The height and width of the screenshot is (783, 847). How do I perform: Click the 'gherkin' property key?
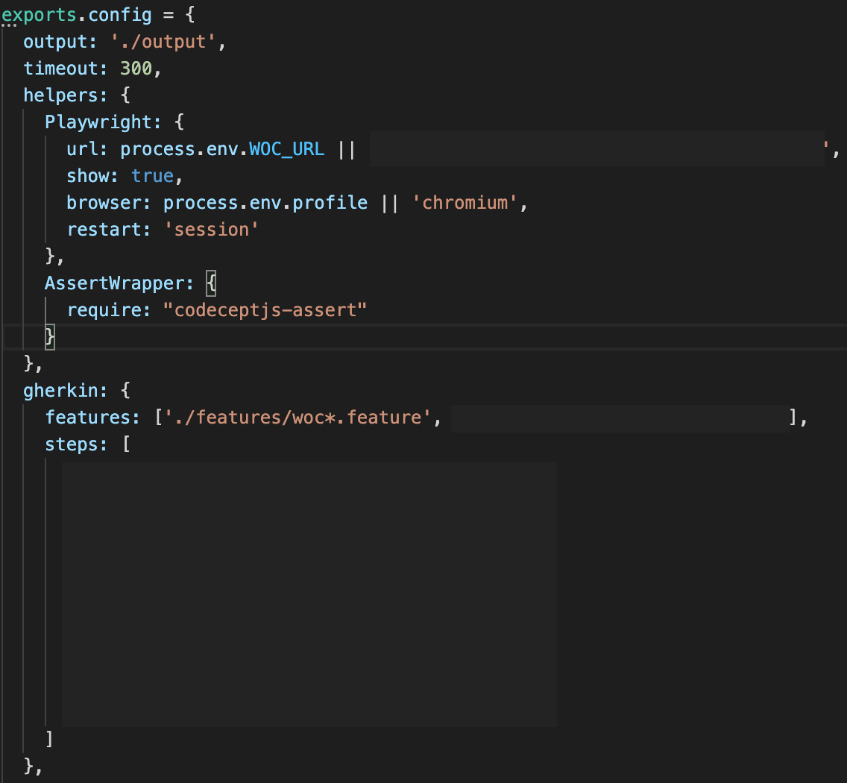(x=60, y=391)
